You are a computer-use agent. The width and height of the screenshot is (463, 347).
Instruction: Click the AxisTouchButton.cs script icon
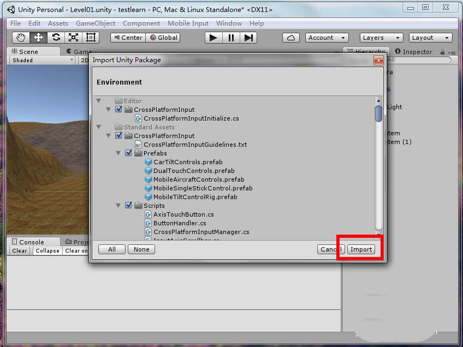point(149,214)
